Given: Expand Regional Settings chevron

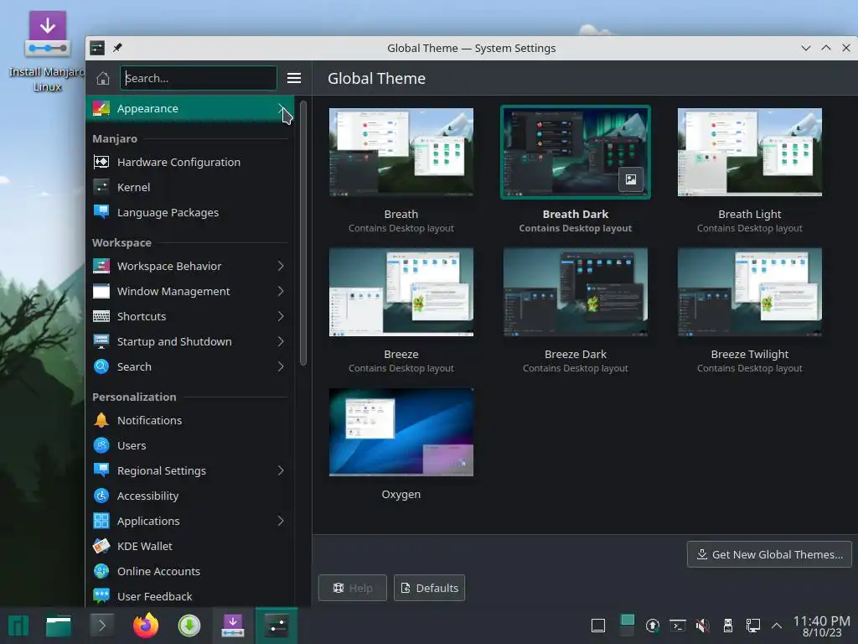Looking at the screenshot, I should pyautogui.click(x=281, y=471).
